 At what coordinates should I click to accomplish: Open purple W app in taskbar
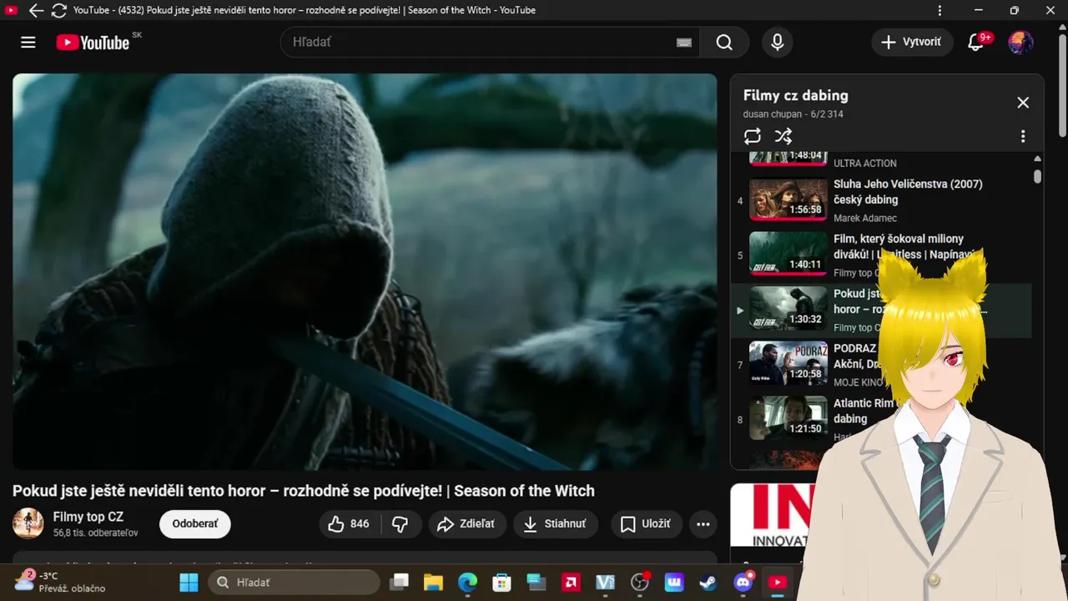673,582
